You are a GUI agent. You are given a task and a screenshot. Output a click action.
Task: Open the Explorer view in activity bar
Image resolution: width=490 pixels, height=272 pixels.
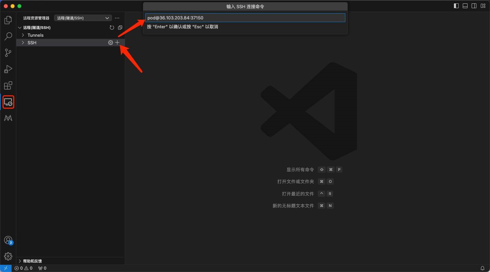[8, 20]
